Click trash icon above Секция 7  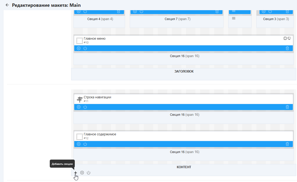pyautogui.click(x=217, y=11)
